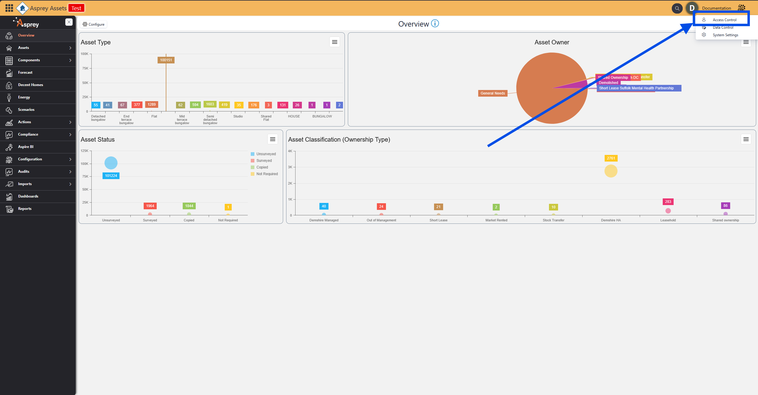Select Access Control menu entry

pyautogui.click(x=724, y=20)
